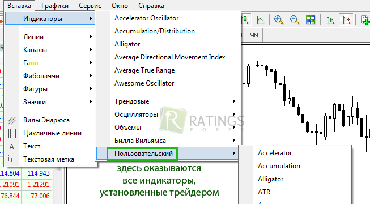Tile chart windows using the grid icon
The width and height of the screenshot is (370, 204).
click(311, 20)
